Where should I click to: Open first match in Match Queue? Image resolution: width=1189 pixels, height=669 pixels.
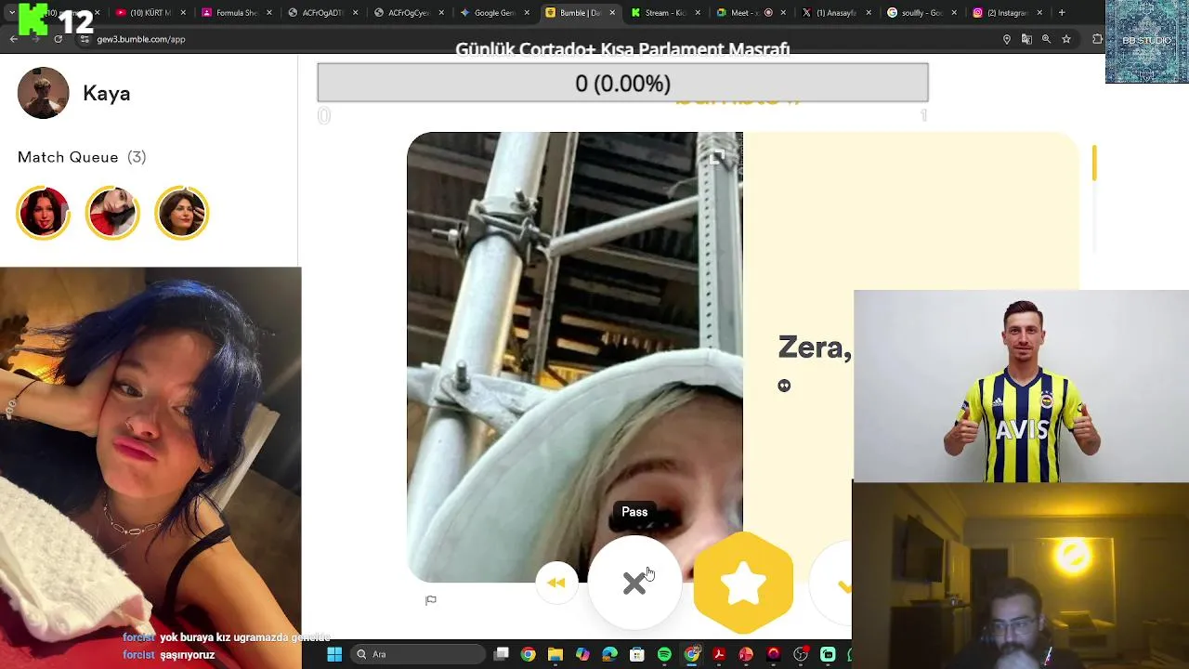(43, 213)
